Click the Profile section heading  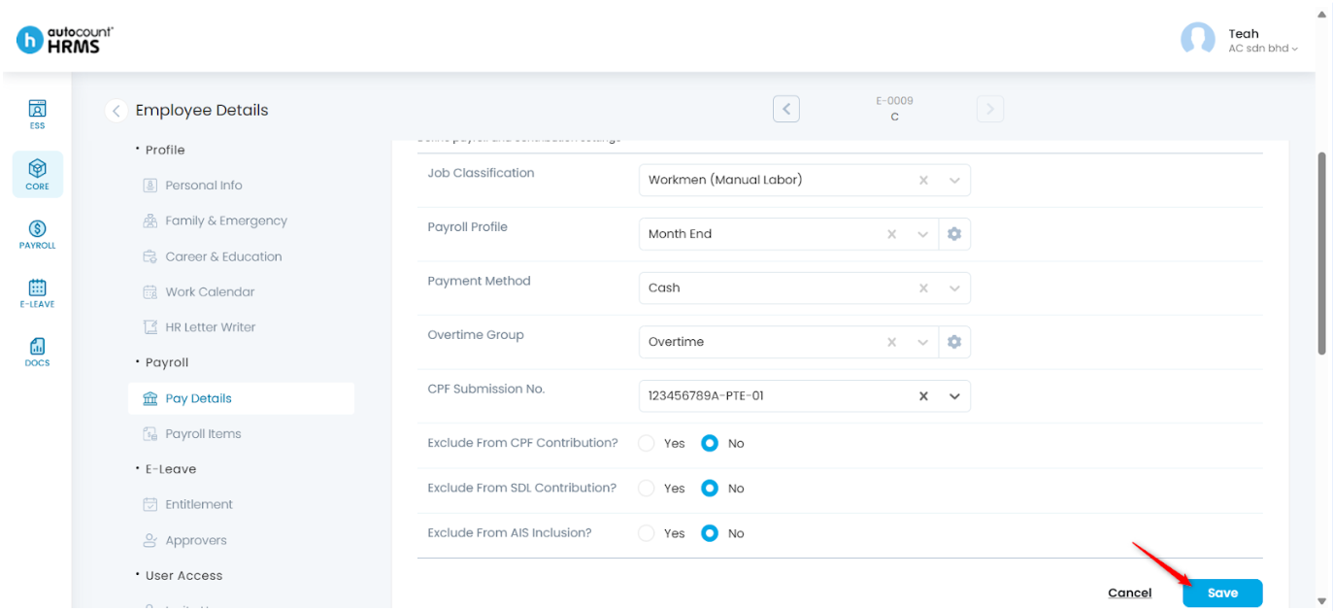tap(165, 150)
